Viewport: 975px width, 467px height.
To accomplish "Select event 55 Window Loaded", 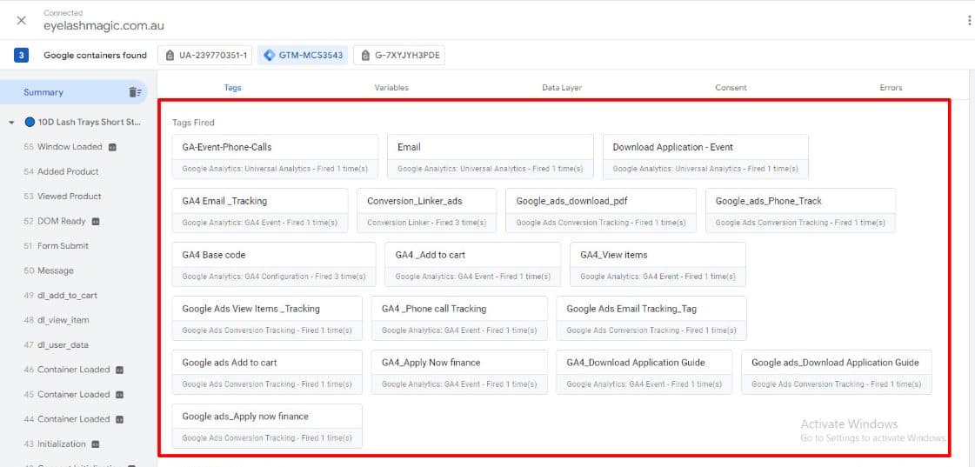I will 70,147.
